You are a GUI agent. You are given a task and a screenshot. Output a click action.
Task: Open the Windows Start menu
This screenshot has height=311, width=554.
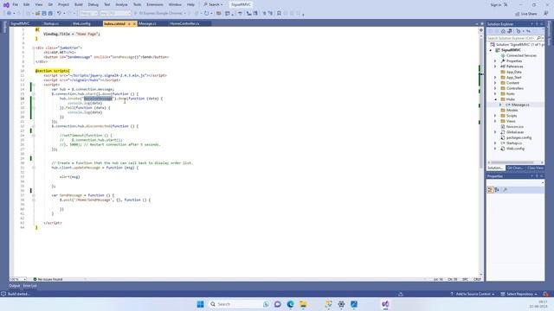click(200, 304)
